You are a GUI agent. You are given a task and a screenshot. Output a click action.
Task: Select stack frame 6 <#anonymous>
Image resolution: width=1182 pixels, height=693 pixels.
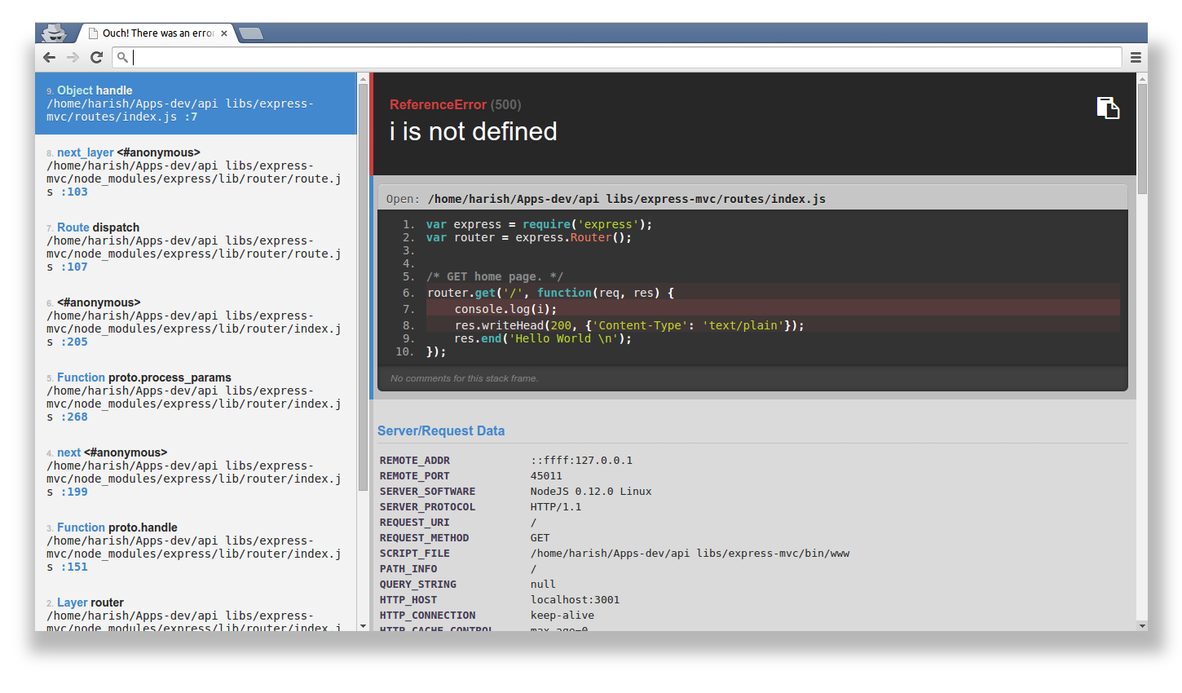196,322
